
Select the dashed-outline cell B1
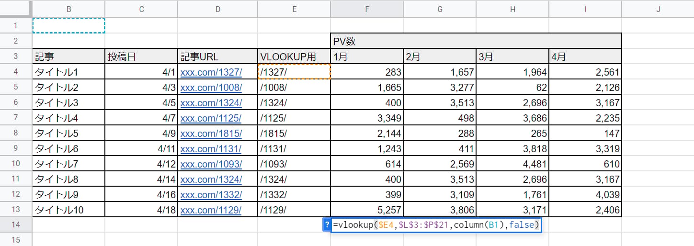point(69,25)
